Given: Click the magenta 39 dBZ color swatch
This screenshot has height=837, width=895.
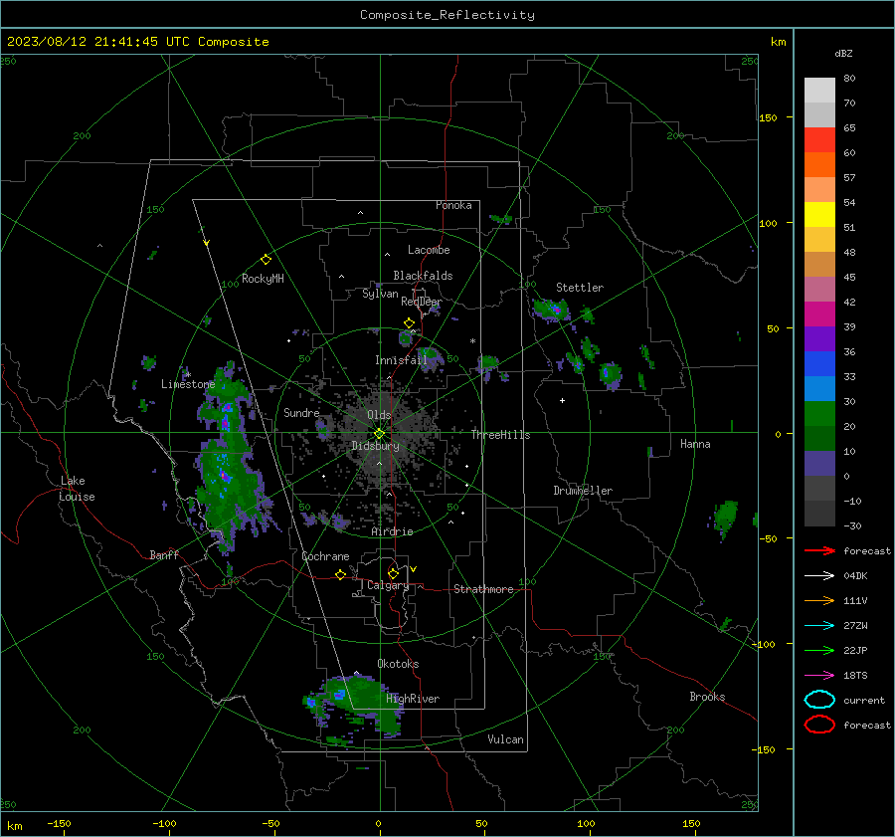Looking at the screenshot, I should (819, 314).
